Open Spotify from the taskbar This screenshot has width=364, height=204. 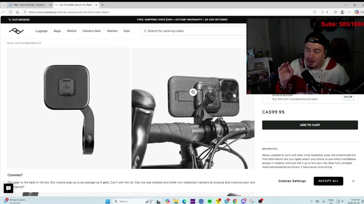click(x=210, y=201)
